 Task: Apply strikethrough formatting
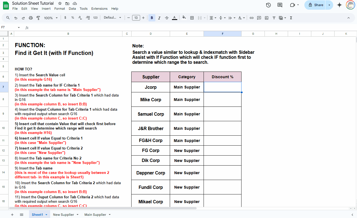click(x=167, y=18)
